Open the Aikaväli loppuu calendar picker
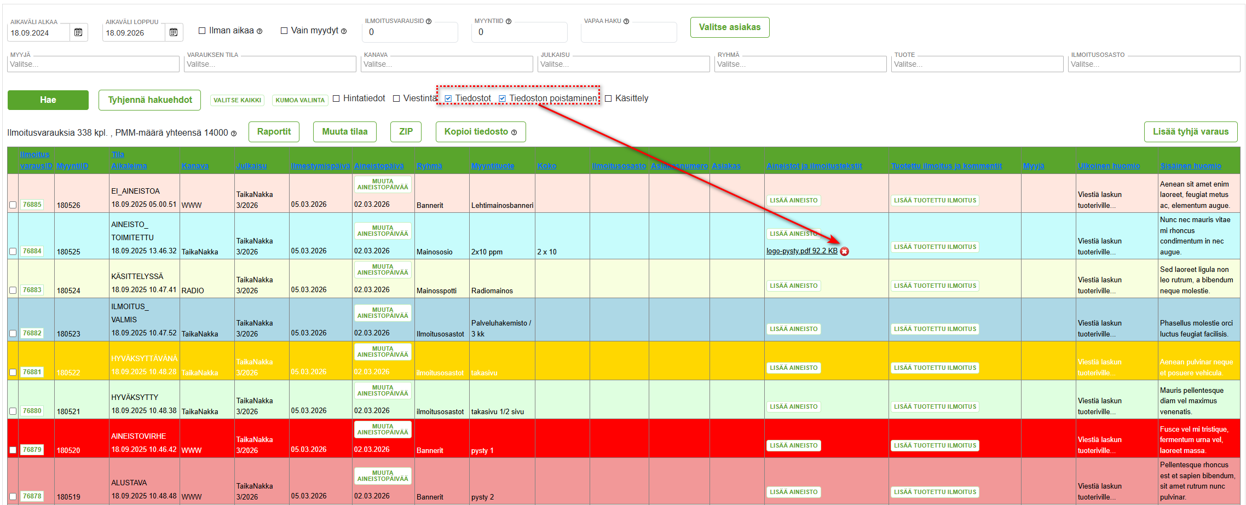The width and height of the screenshot is (1246, 505). (174, 32)
